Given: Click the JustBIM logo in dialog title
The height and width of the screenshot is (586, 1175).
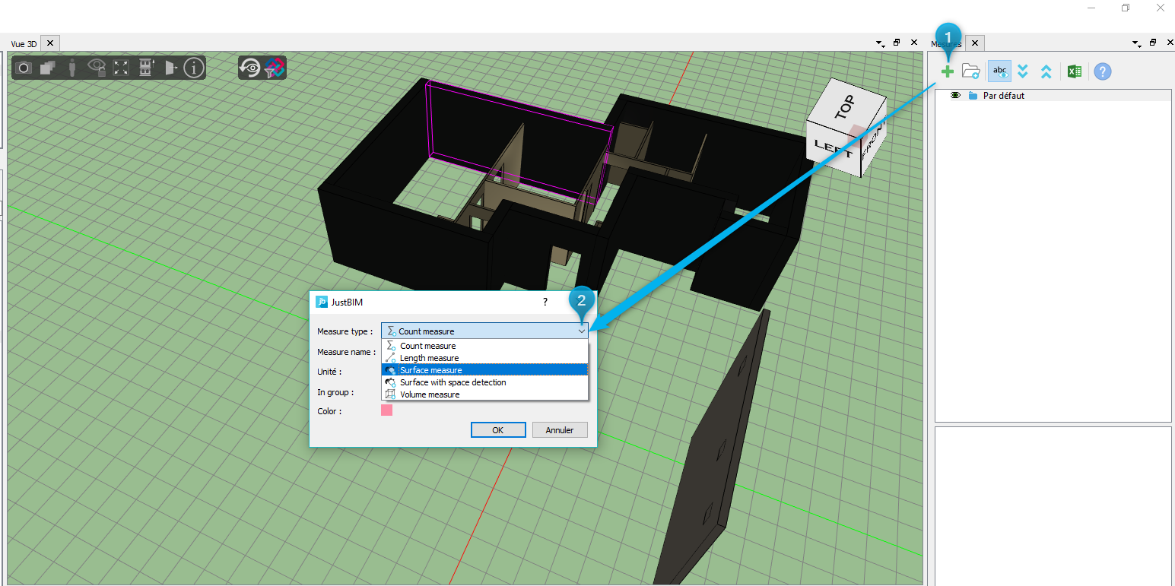Looking at the screenshot, I should [322, 302].
